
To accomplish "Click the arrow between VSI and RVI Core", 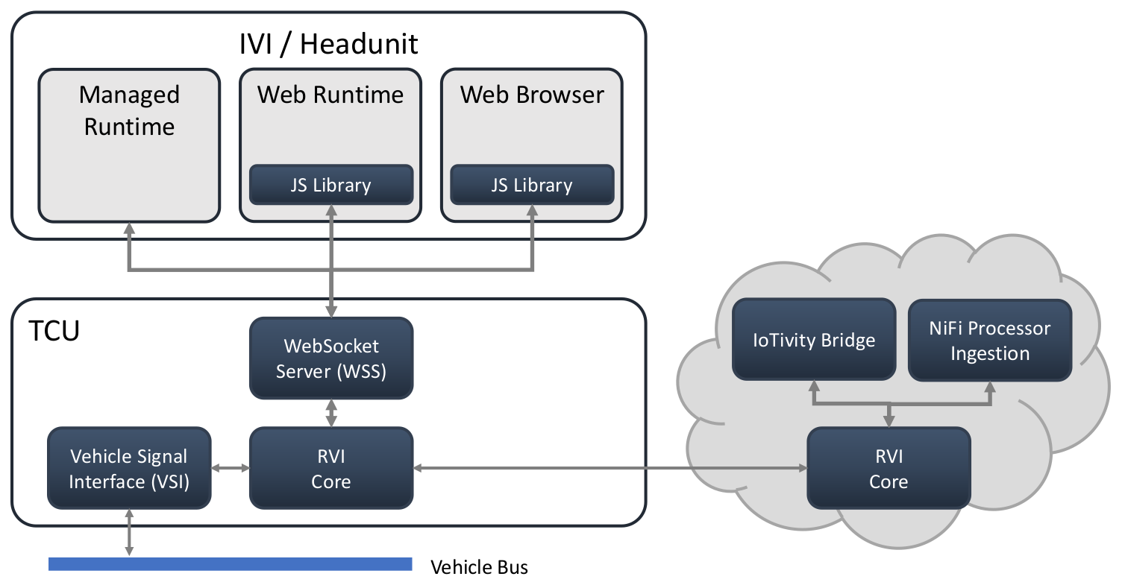I will [x=230, y=469].
